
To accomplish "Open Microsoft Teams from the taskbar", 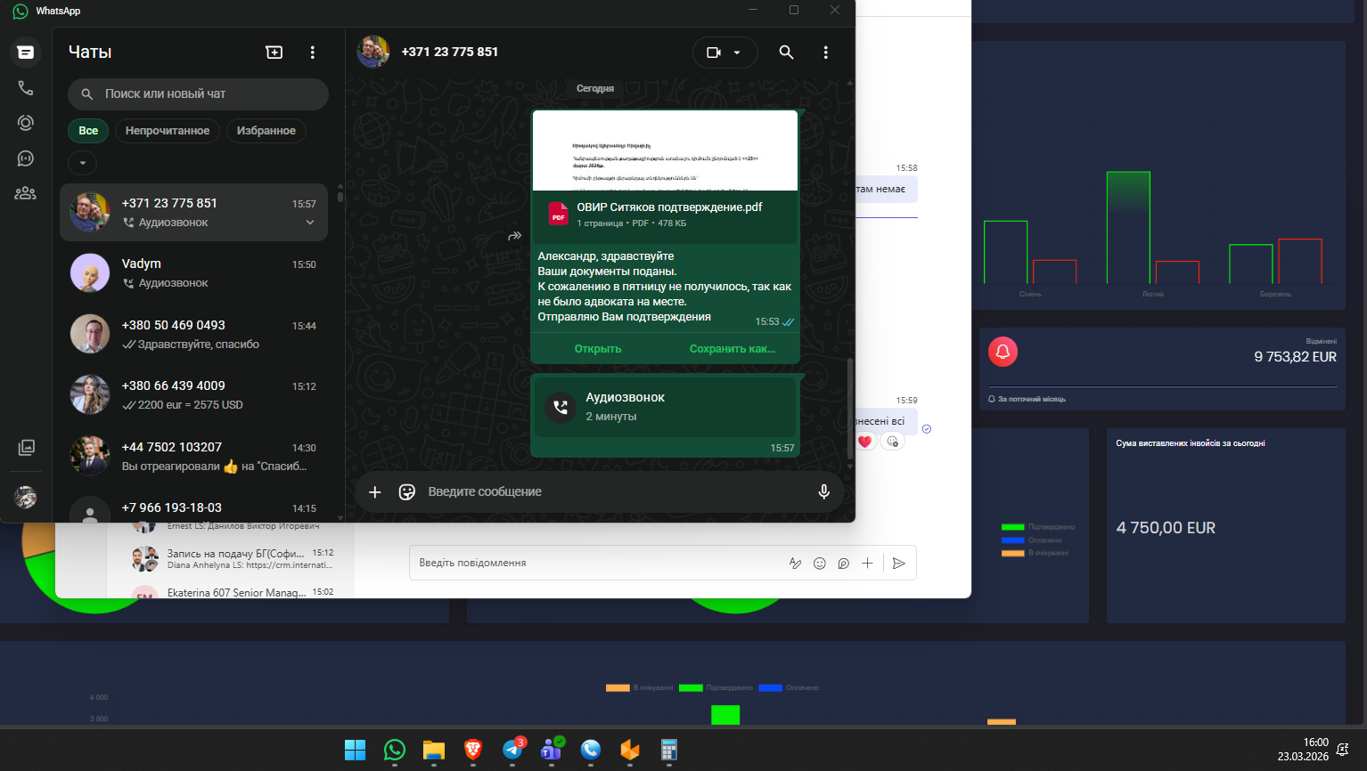I will point(552,751).
